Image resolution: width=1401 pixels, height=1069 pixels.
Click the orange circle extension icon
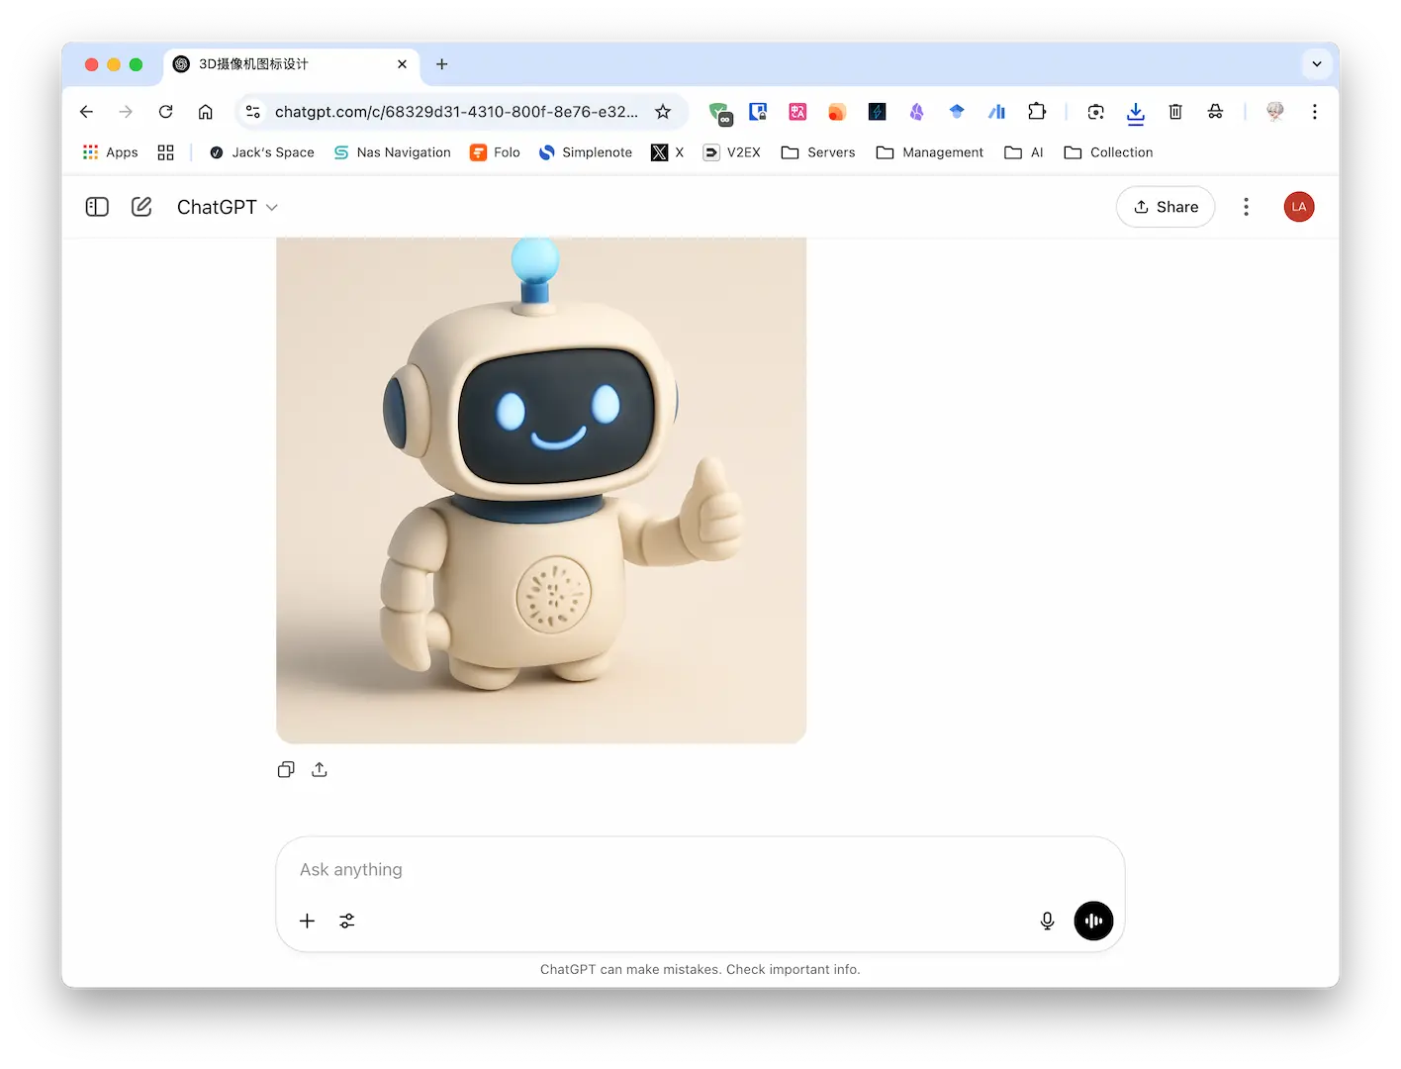pyautogui.click(x=837, y=112)
